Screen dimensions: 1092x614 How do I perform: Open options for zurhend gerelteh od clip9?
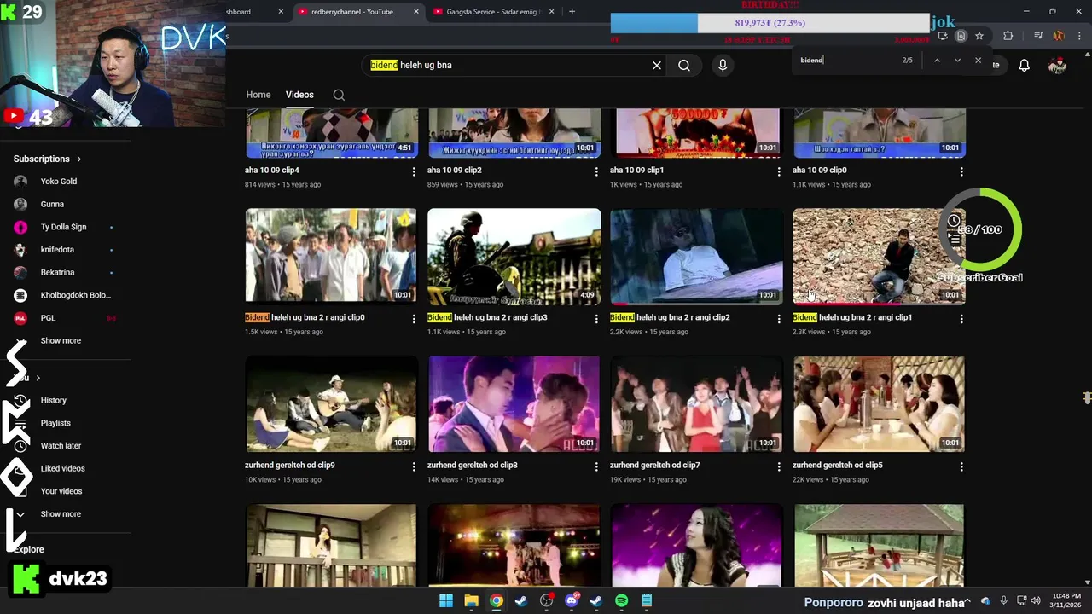click(x=414, y=466)
